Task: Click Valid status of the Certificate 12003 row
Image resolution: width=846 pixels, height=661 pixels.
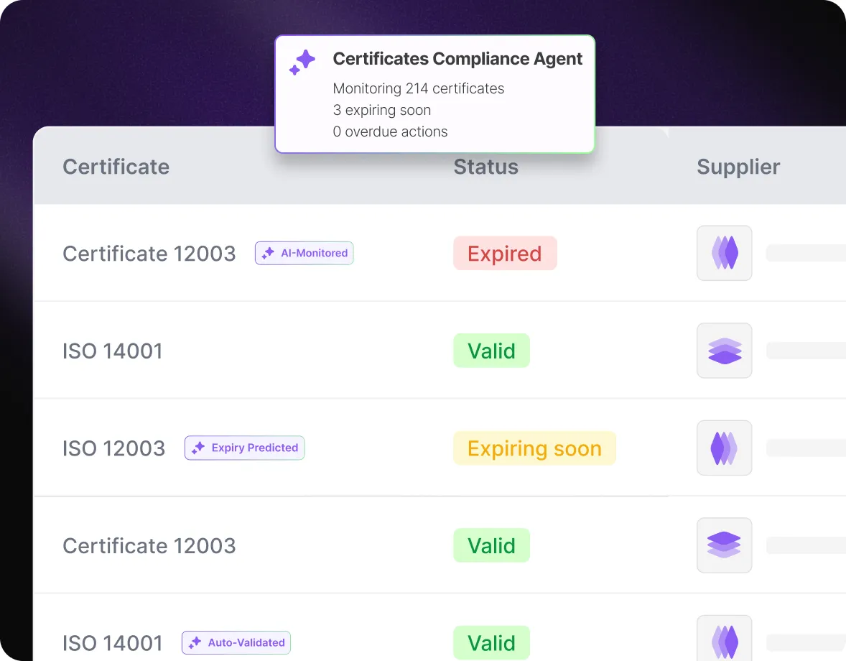Action: click(x=491, y=545)
